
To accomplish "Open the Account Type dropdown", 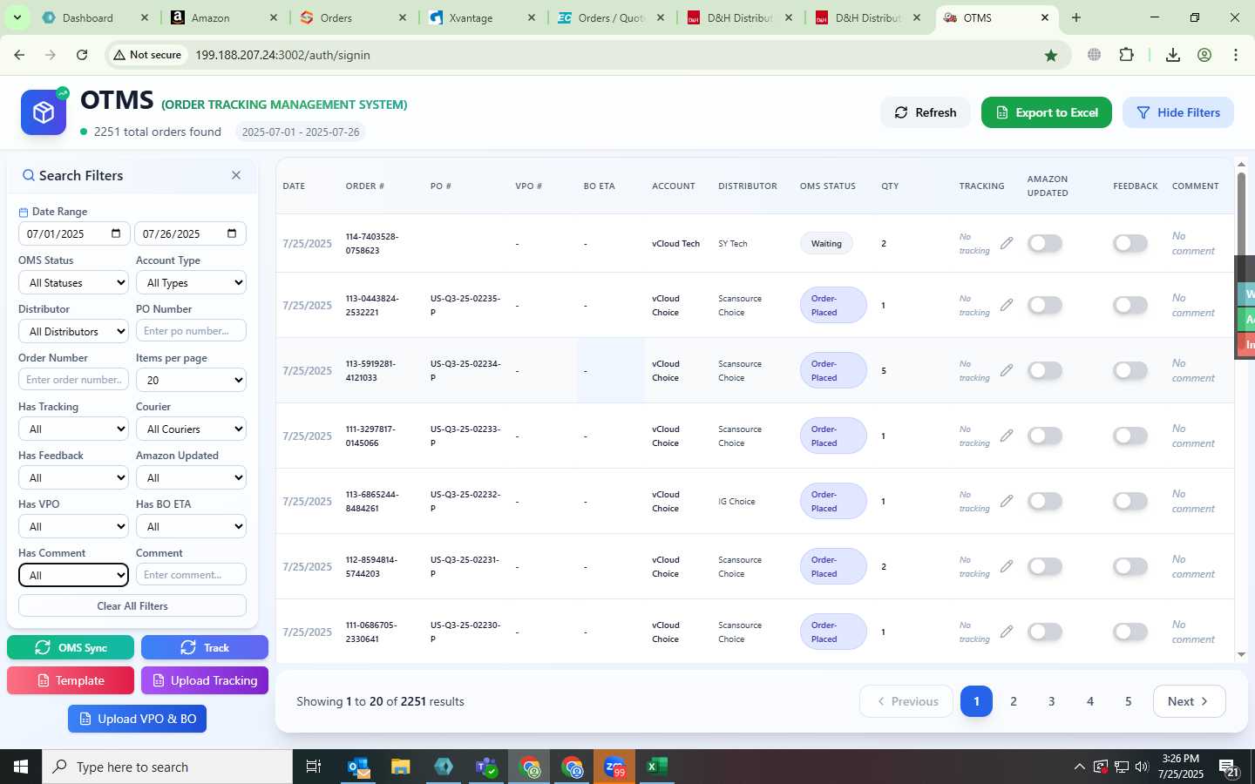I will (191, 282).
